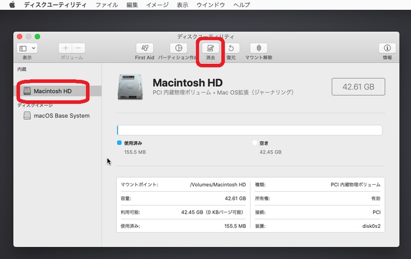Expand the 表示 view options chevron

pos(33,48)
